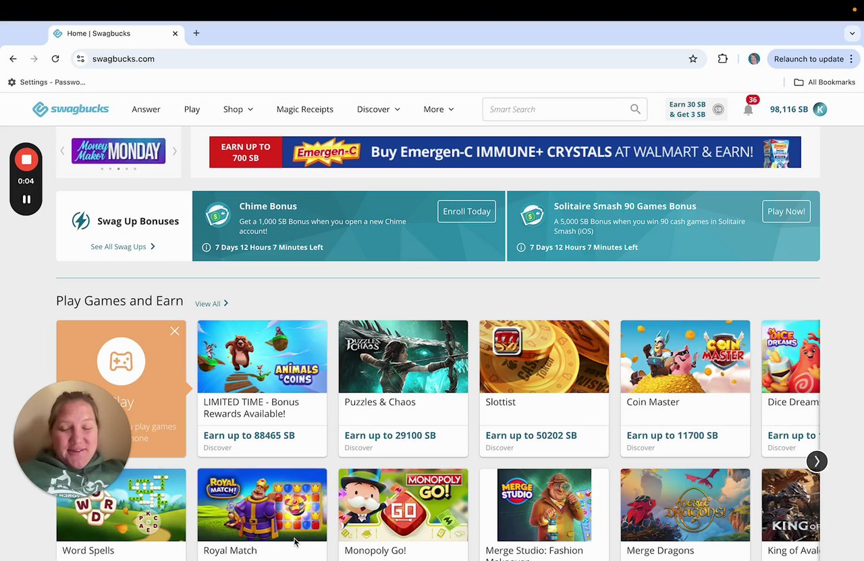
Task: Open Magic Receipts
Action: coord(304,109)
